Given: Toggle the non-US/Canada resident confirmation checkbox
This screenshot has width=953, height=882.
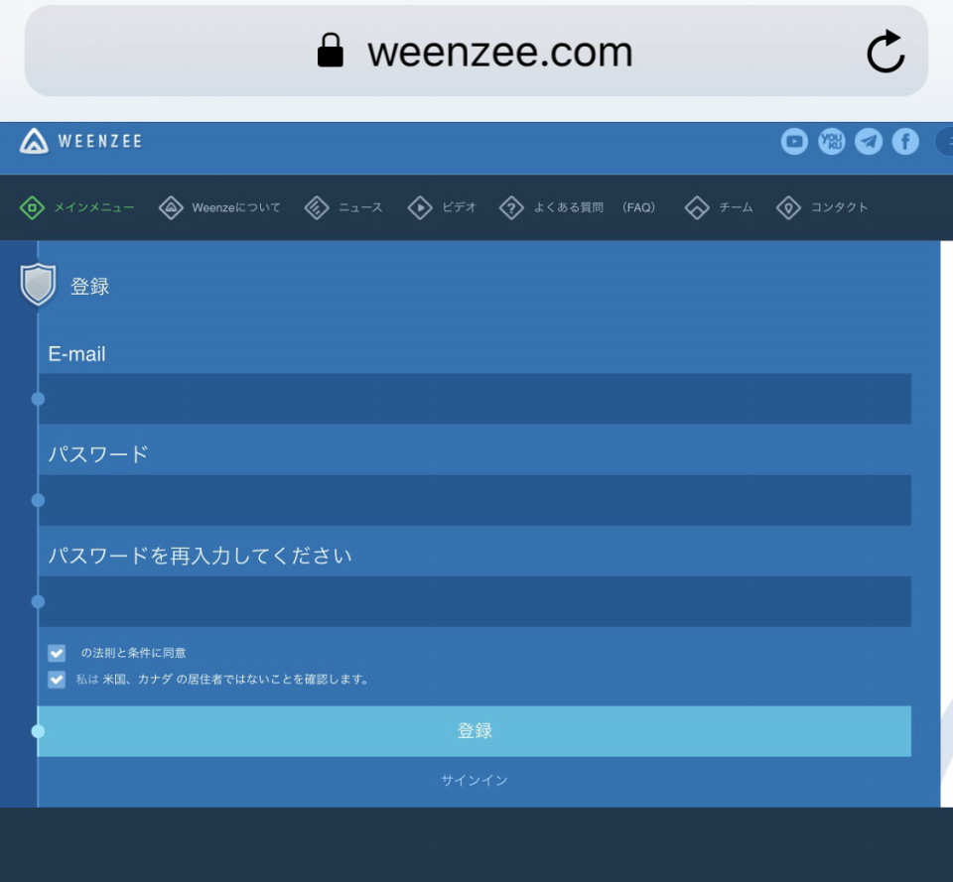Looking at the screenshot, I should 57,680.
